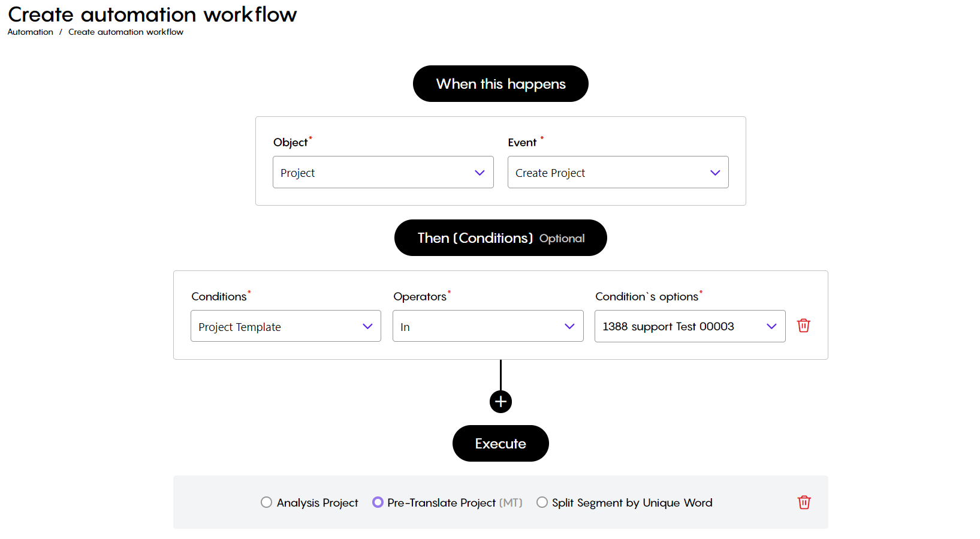Viewport: 980px width, 539px height.
Task: Click the Conditions dropdown chevron arrow
Action: [367, 326]
